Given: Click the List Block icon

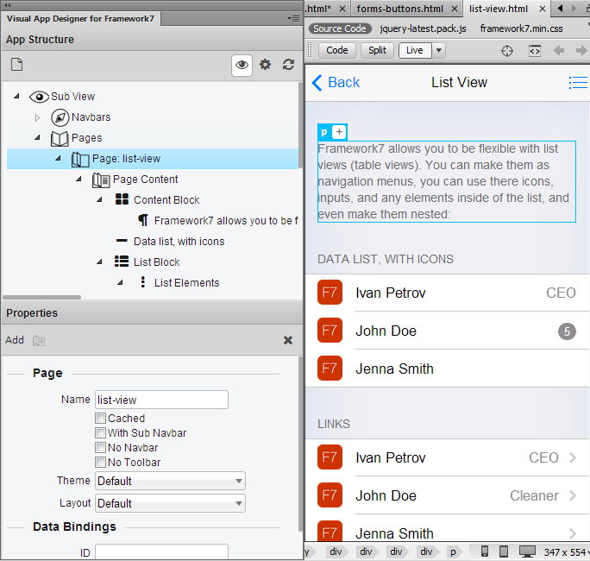Looking at the screenshot, I should pos(122,262).
